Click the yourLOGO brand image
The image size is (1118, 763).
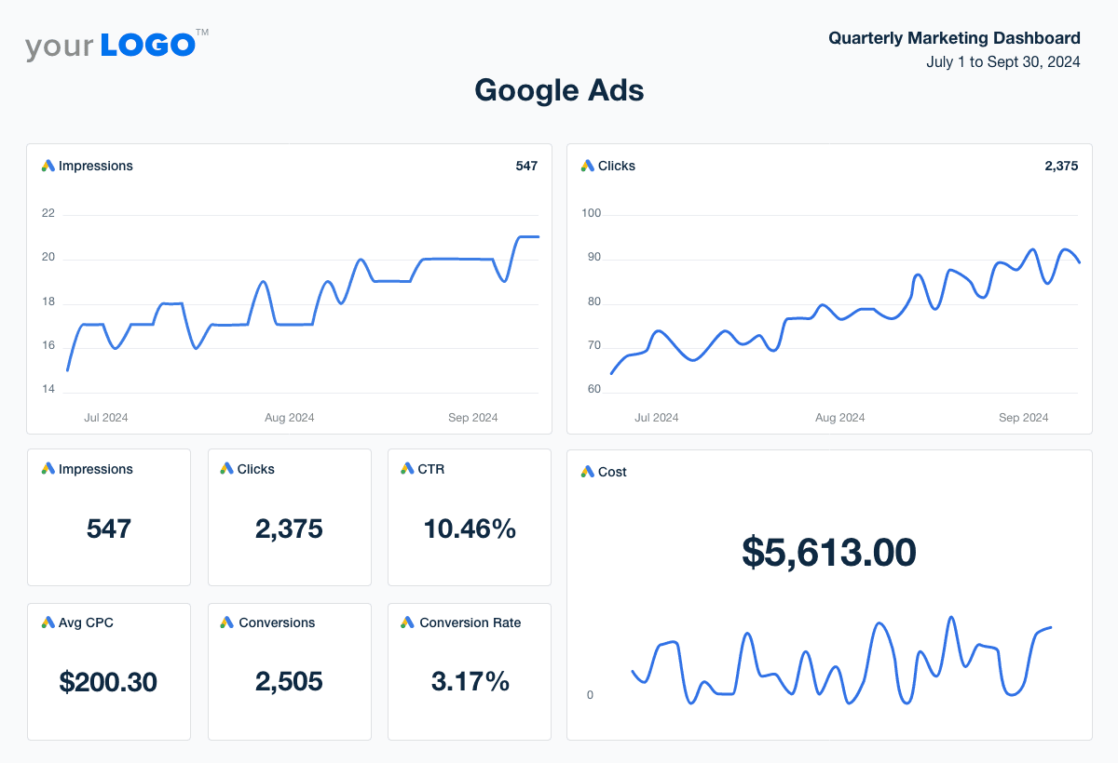click(x=116, y=46)
